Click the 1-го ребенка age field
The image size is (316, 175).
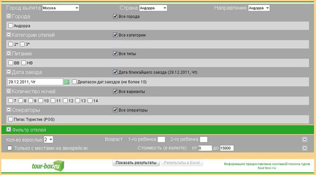tap(161, 139)
